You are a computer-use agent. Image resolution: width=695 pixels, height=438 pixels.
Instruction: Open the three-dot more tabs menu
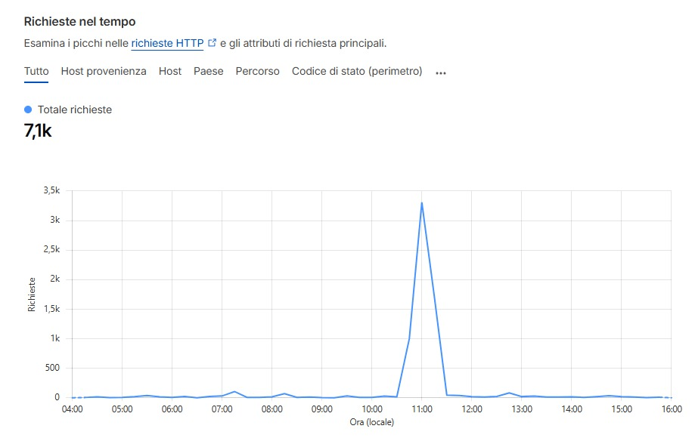pos(441,73)
